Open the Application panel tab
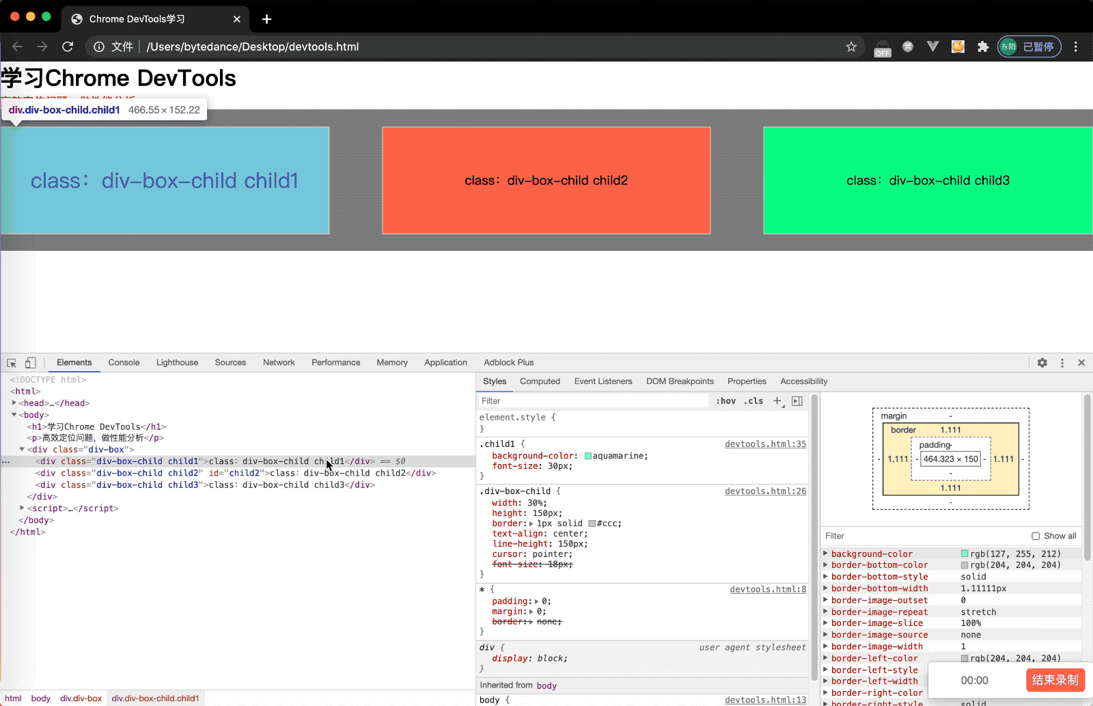Viewport: 1093px width, 706px height. coord(445,363)
